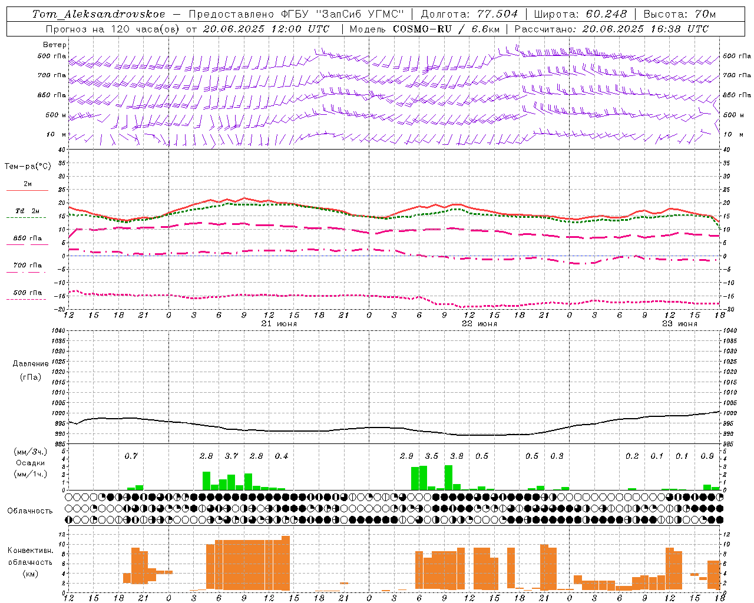The height and width of the screenshot is (603, 754).
Task: Click the 21 июня date label
Action: click(279, 324)
